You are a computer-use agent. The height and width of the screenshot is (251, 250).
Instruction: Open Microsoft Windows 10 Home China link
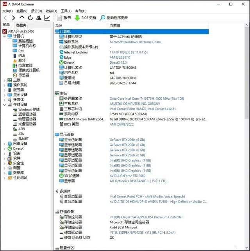[x=135, y=42]
